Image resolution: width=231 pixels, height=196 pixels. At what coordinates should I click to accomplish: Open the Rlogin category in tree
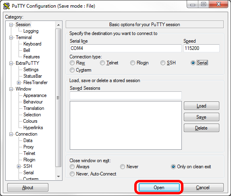[x=29, y=160]
